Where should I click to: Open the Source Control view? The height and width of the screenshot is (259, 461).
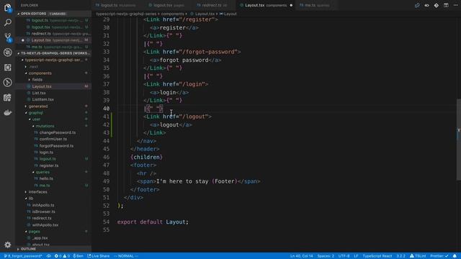[x=8, y=37]
